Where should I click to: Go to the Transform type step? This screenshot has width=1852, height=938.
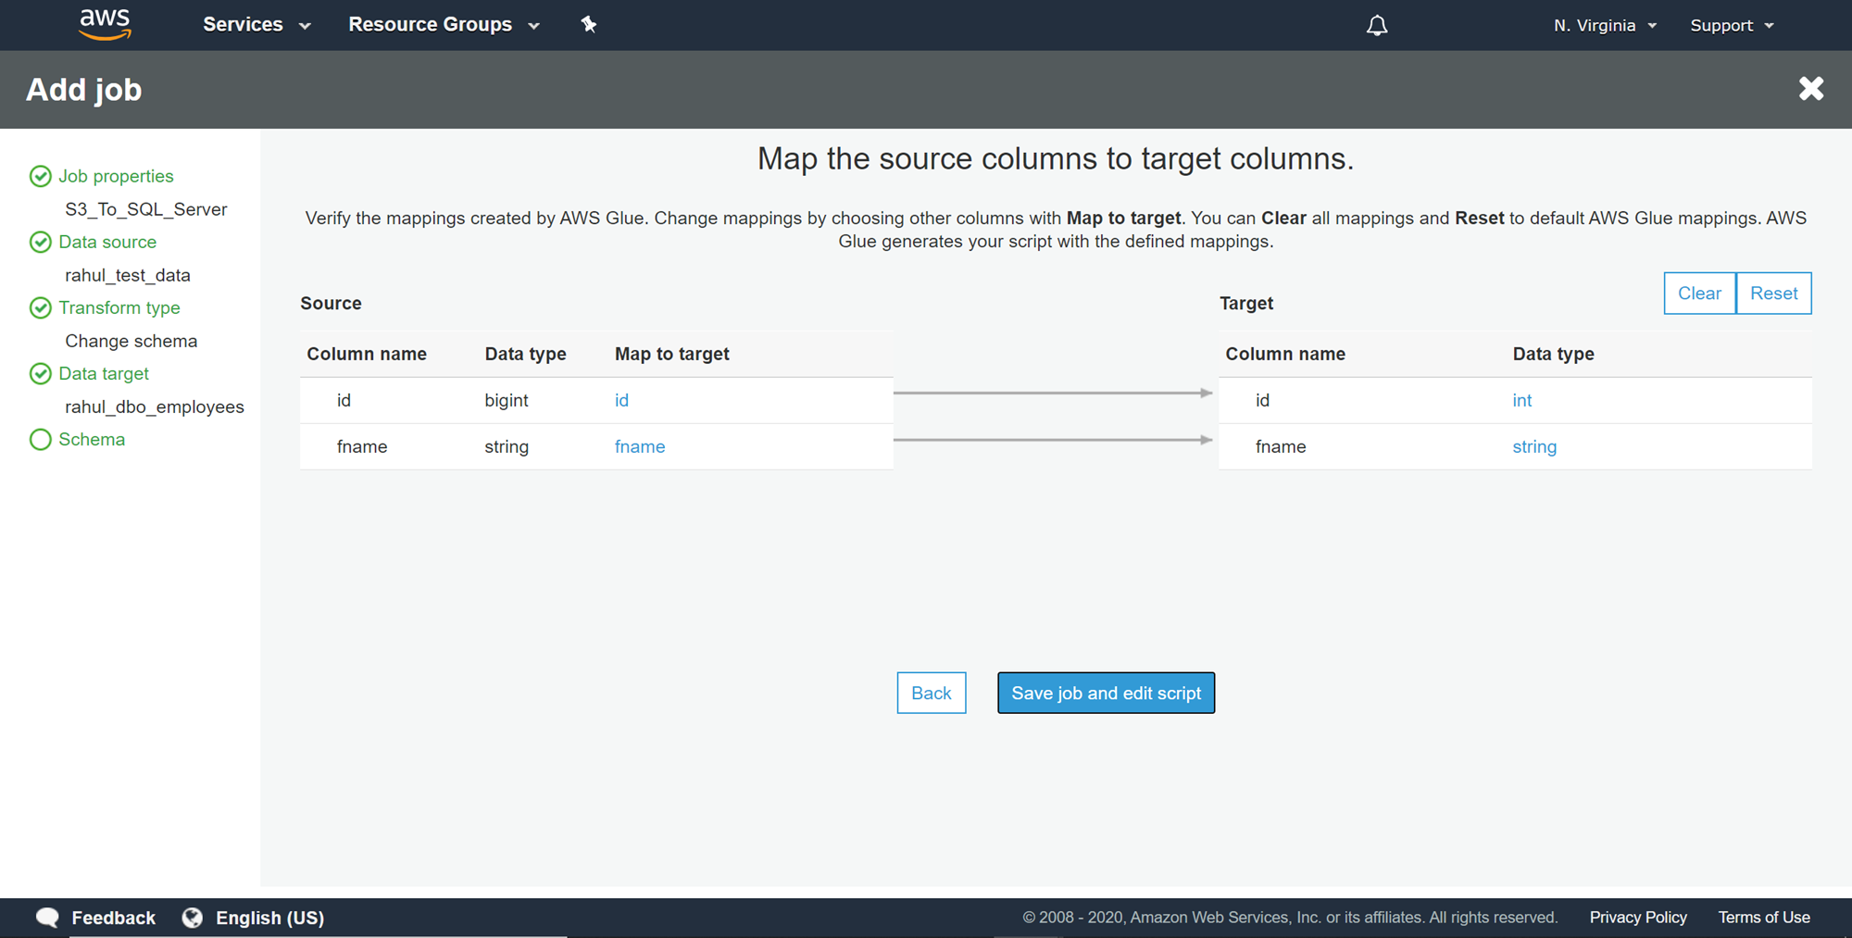119,307
